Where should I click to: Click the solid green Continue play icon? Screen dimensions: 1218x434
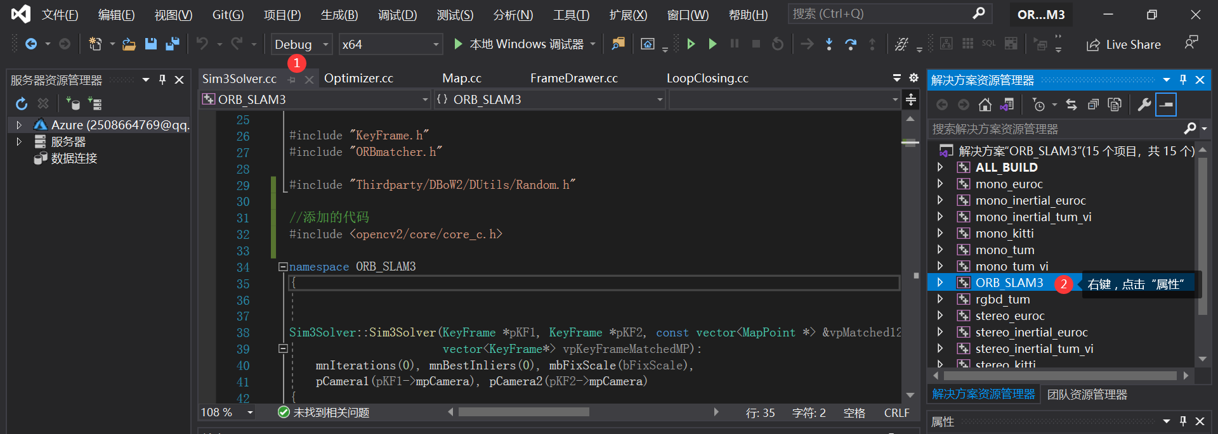(x=712, y=44)
